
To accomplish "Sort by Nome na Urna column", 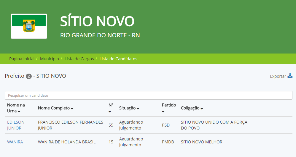I will click(16, 108).
